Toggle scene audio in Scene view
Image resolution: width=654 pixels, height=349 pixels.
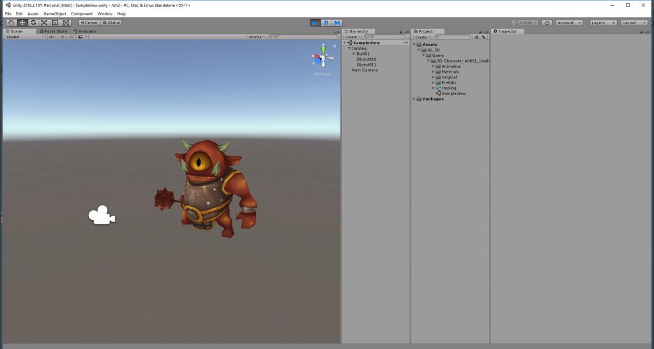pos(71,37)
